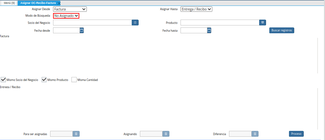Switch to the Menú (9) tab
This screenshot has height=140, width=325.
click(x=9, y=3)
